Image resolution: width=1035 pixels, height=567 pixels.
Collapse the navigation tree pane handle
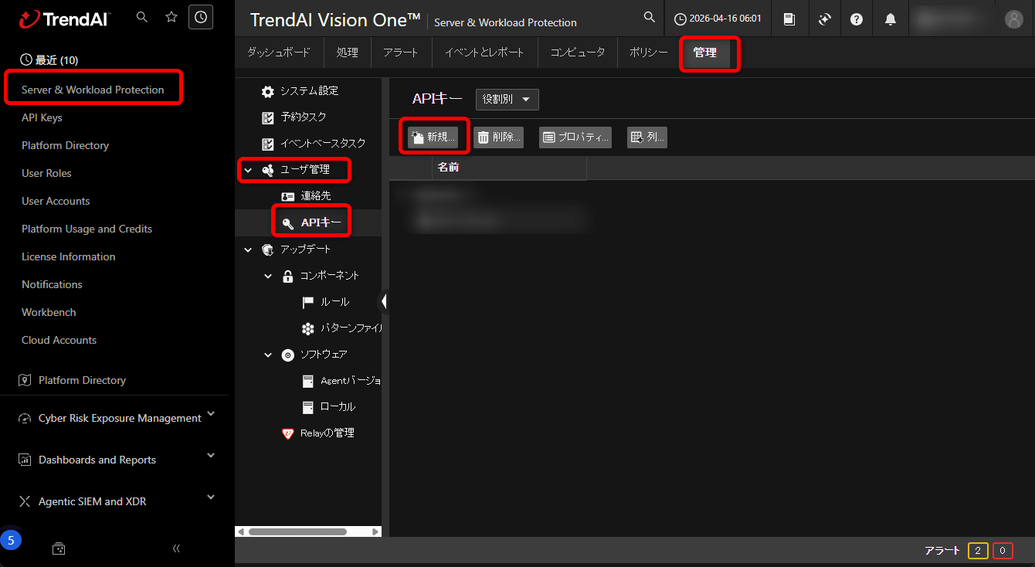[382, 301]
